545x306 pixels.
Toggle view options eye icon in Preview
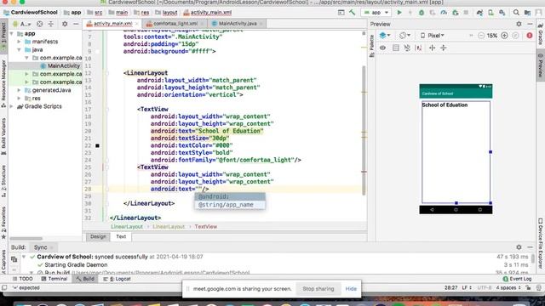pos(382,48)
